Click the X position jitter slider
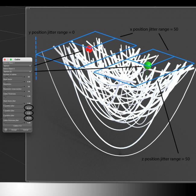The image size is (196, 196). coord(14,108)
